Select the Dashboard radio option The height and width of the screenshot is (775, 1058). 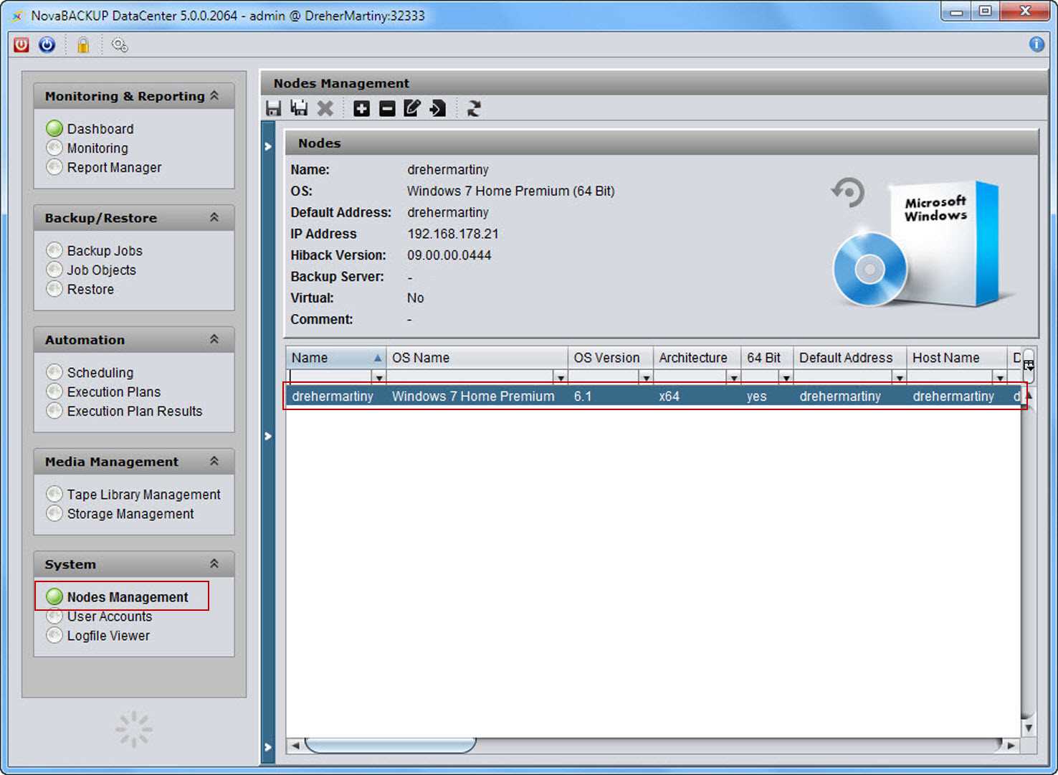[100, 128]
